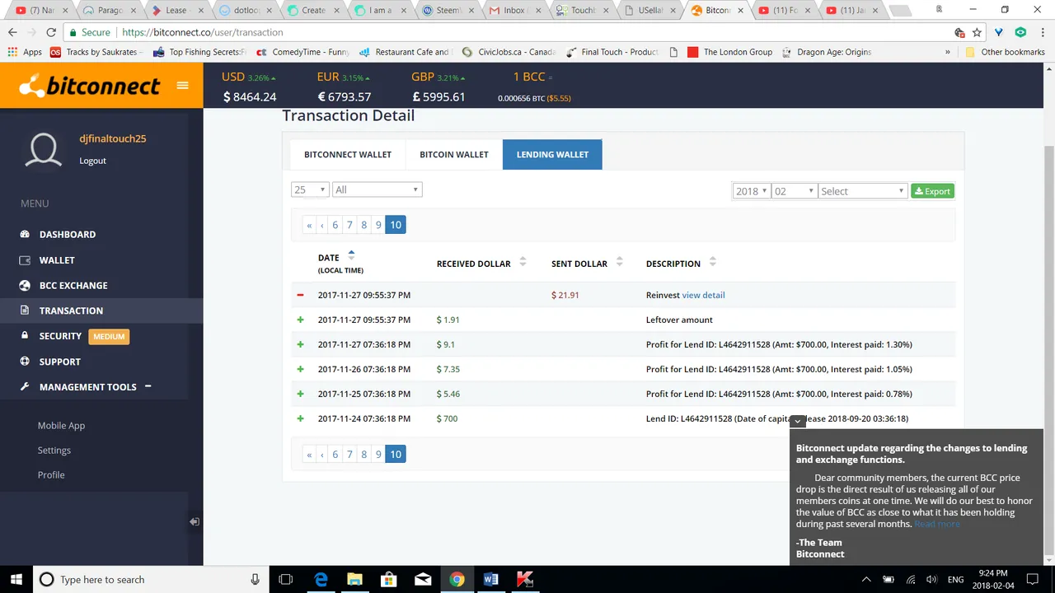Go to page 9 in top pagination
1055x593 pixels.
pyautogui.click(x=378, y=225)
